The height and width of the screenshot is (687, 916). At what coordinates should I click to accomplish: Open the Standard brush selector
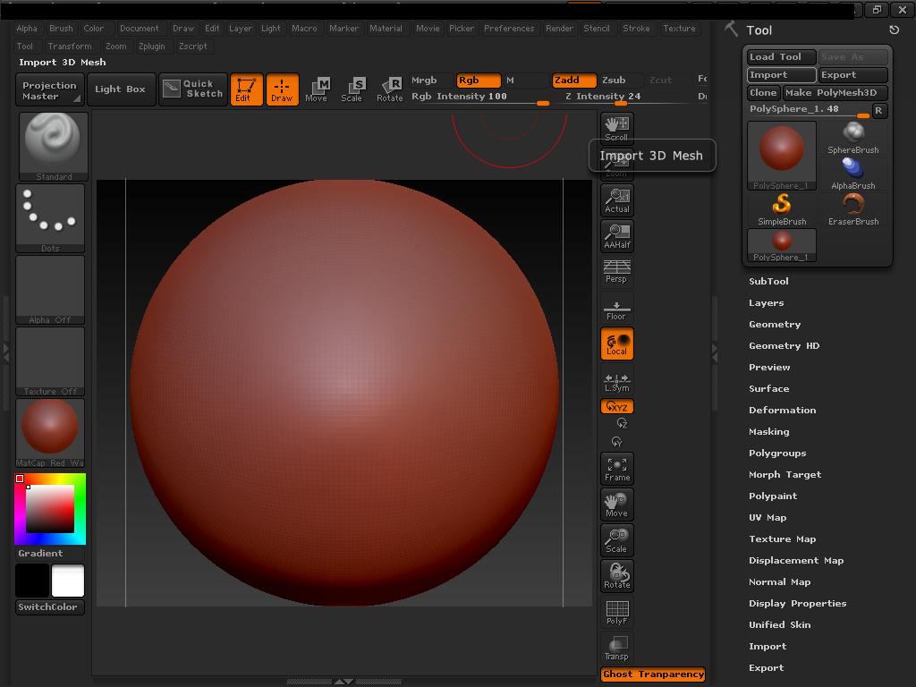point(54,147)
